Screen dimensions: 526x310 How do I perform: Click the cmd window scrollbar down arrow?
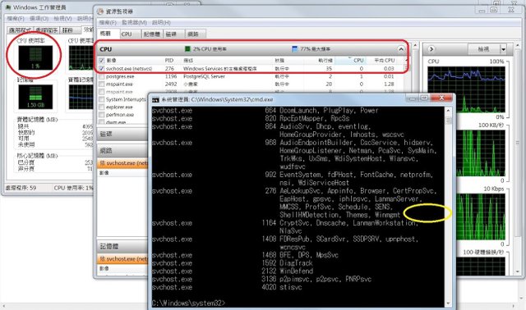tap(448, 303)
